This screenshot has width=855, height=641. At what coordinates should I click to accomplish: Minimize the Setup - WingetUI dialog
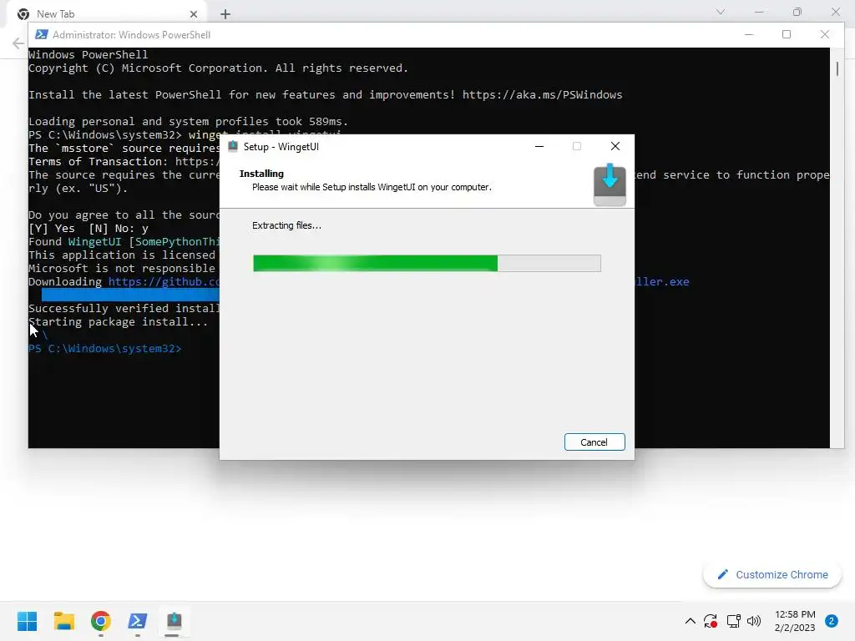point(539,146)
